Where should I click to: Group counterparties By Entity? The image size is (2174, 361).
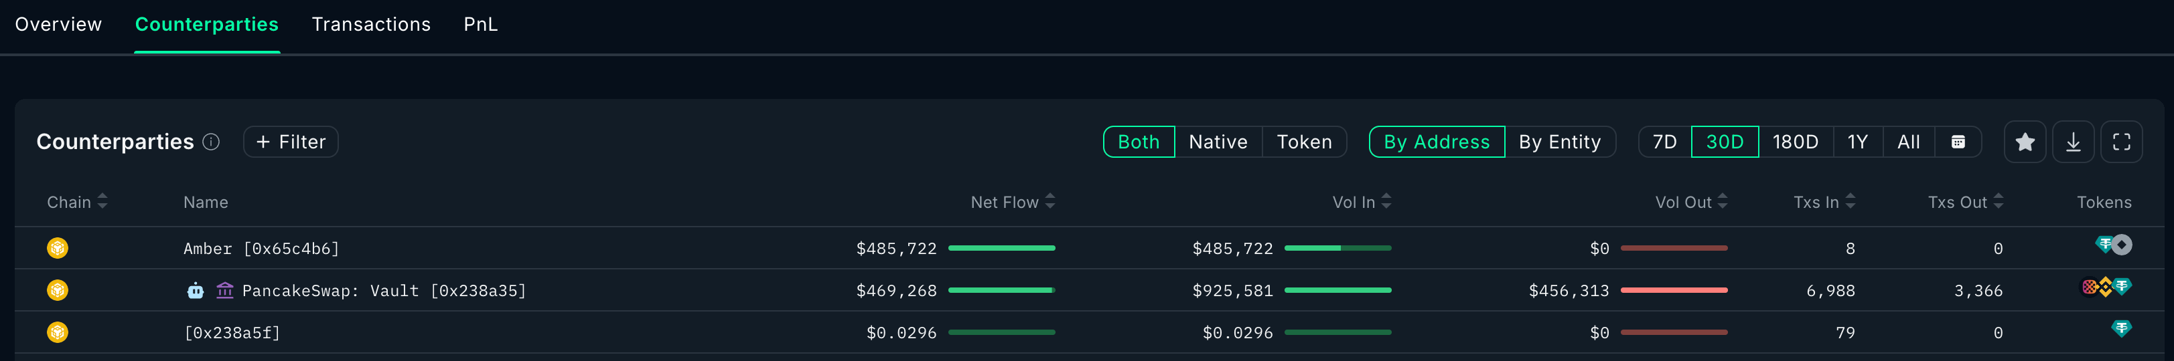pos(1559,142)
